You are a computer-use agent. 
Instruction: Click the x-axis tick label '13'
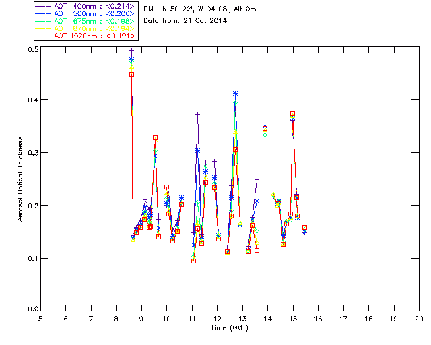pyautogui.click(x=242, y=319)
